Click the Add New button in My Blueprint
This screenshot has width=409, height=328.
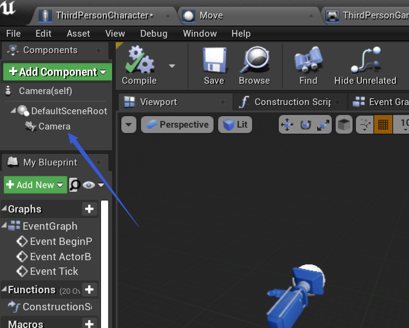click(x=36, y=184)
